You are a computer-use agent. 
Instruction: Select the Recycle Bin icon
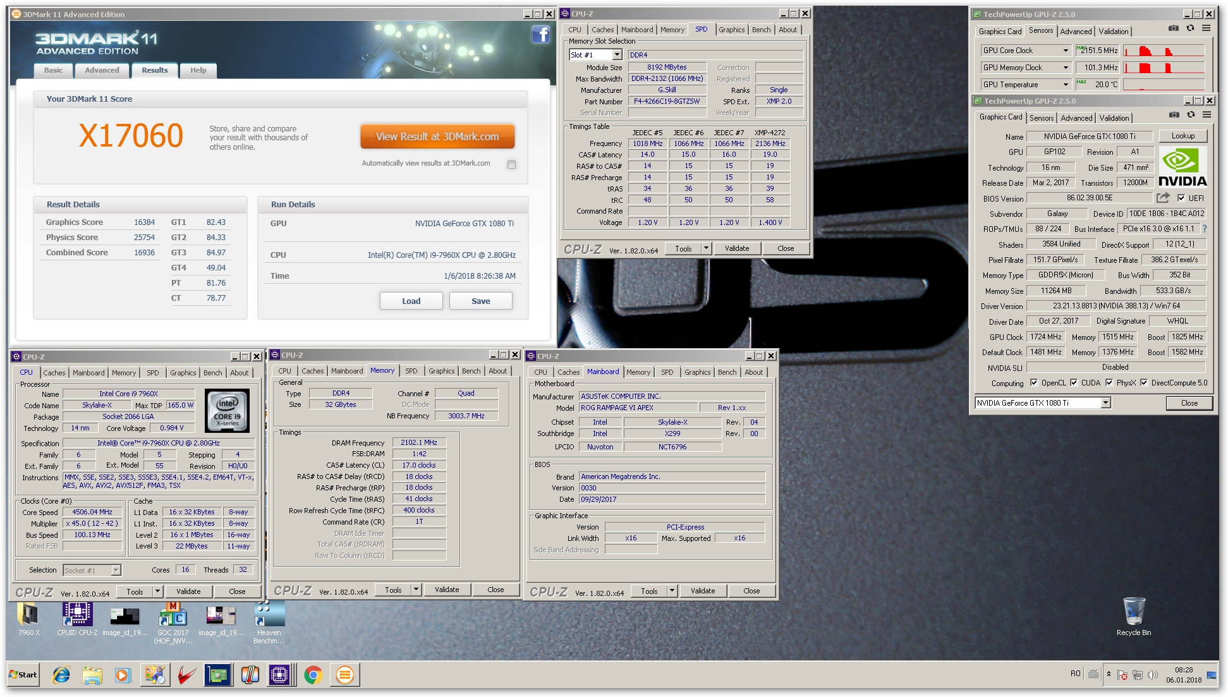pyautogui.click(x=1134, y=616)
